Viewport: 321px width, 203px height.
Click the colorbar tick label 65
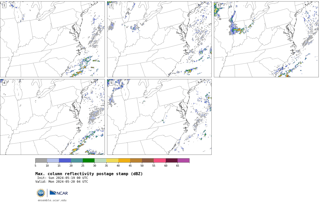(178, 166)
